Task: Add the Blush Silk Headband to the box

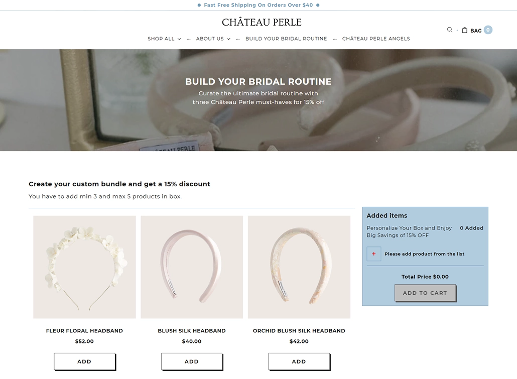Action: (191, 361)
